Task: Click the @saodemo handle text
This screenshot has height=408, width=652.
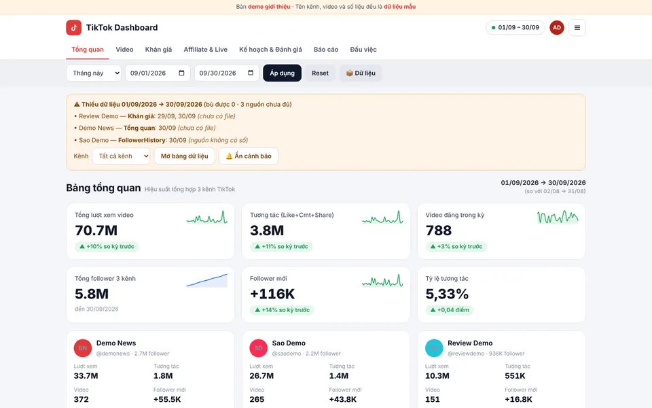Action: click(x=287, y=354)
